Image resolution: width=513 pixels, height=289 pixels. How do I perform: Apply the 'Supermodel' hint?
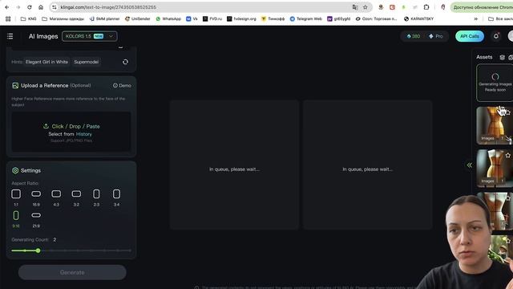(x=86, y=62)
